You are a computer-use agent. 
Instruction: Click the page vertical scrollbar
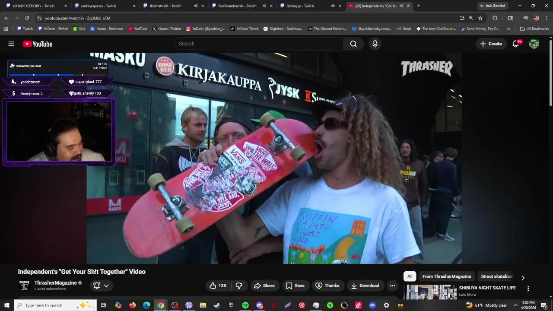point(551,73)
